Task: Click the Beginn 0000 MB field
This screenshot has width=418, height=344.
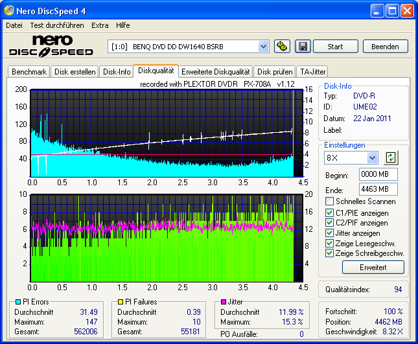Action: point(378,174)
